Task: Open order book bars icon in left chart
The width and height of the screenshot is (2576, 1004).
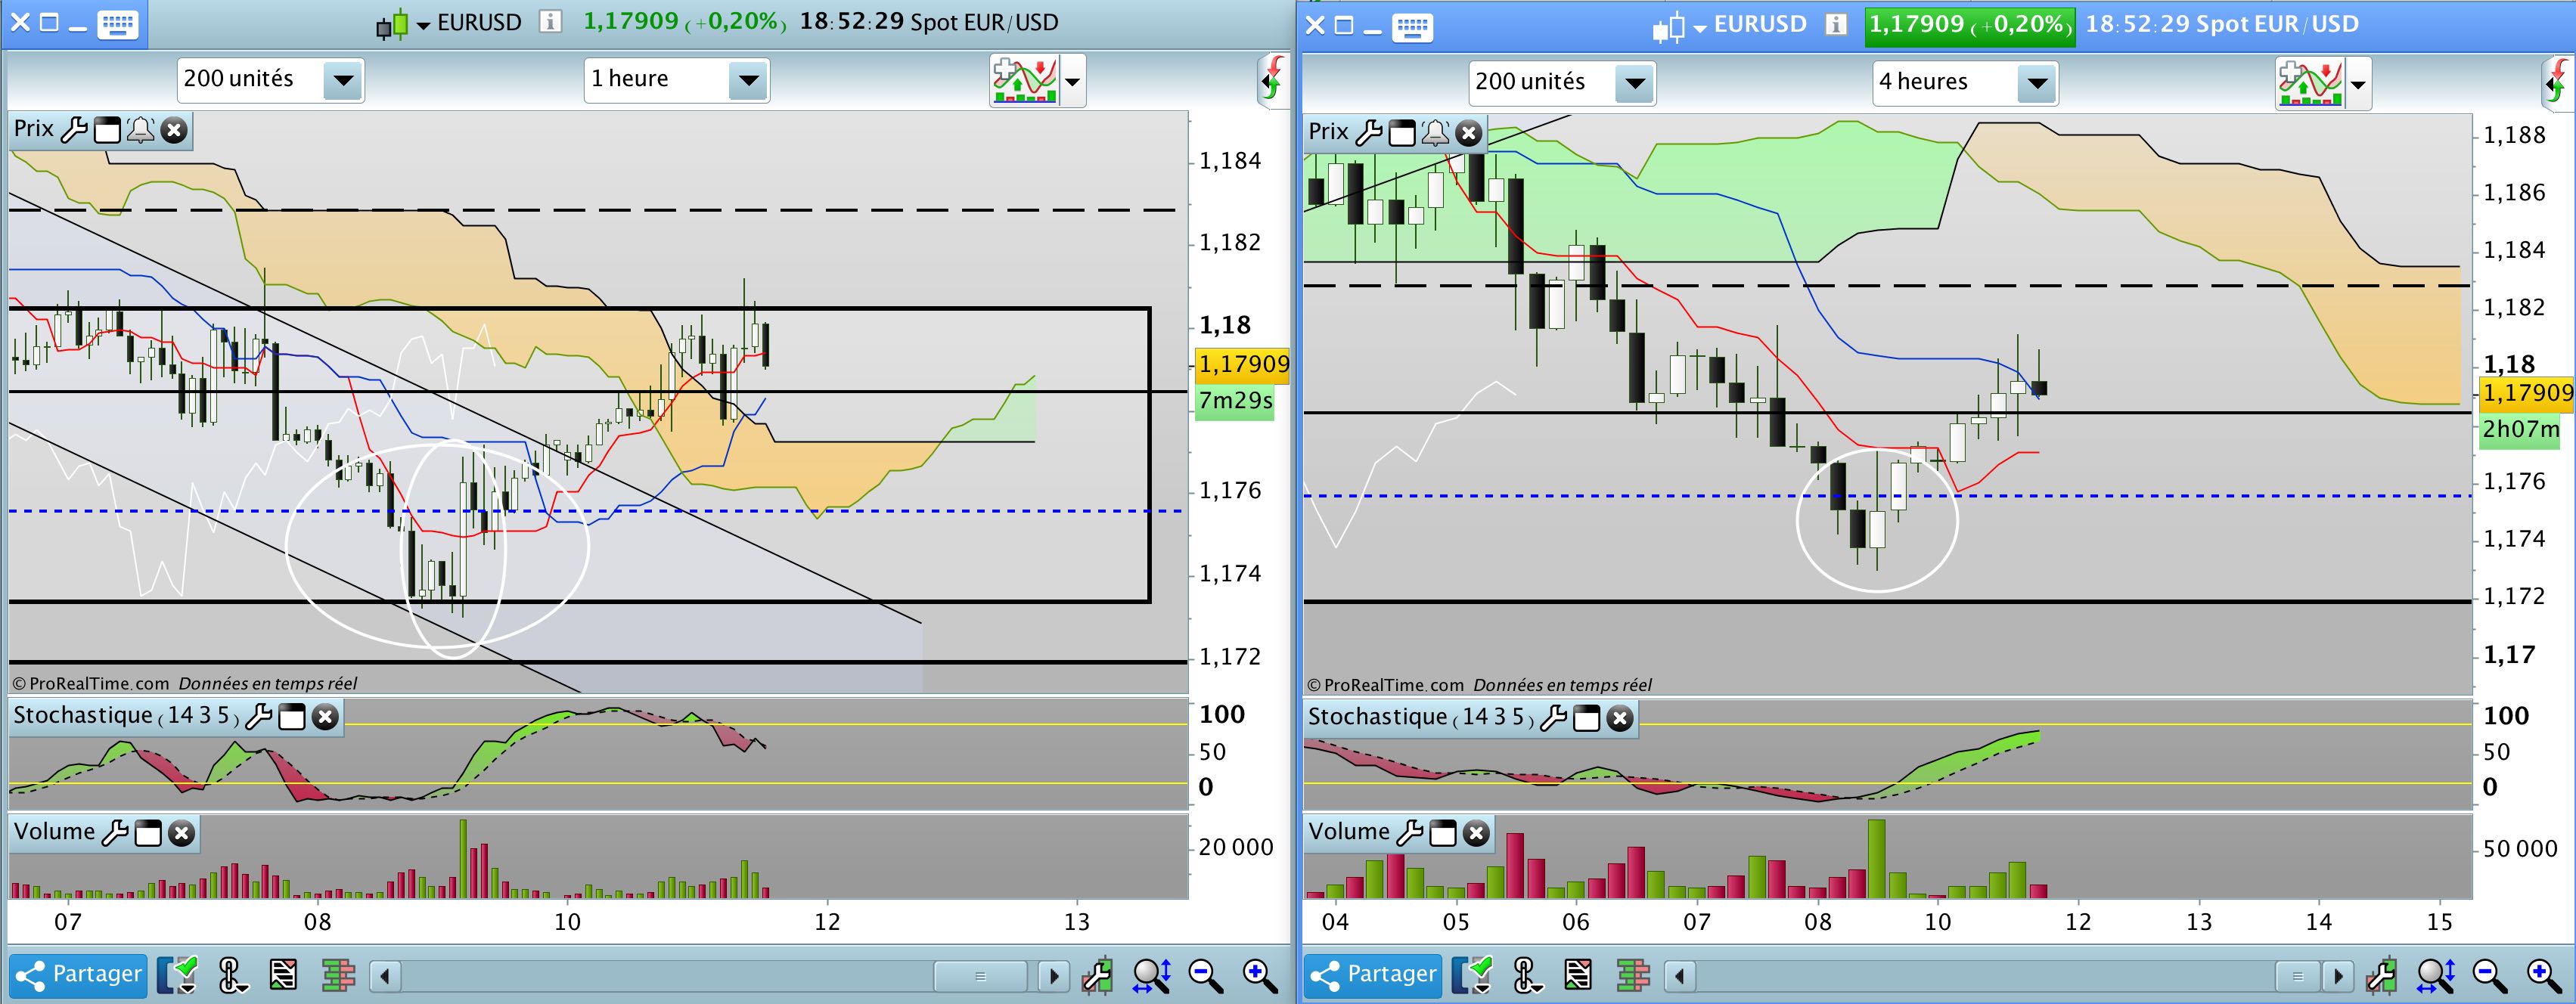Action: coord(338,975)
